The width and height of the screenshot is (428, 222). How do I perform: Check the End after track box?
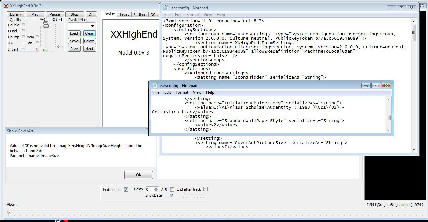tap(205, 189)
